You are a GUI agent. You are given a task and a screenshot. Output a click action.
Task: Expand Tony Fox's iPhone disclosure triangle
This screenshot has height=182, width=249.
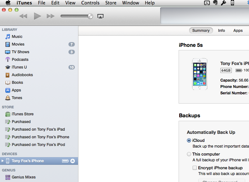[x=3, y=161]
